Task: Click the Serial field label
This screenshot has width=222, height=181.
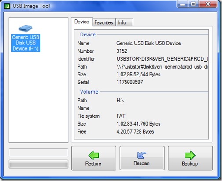Action: tap(83, 82)
